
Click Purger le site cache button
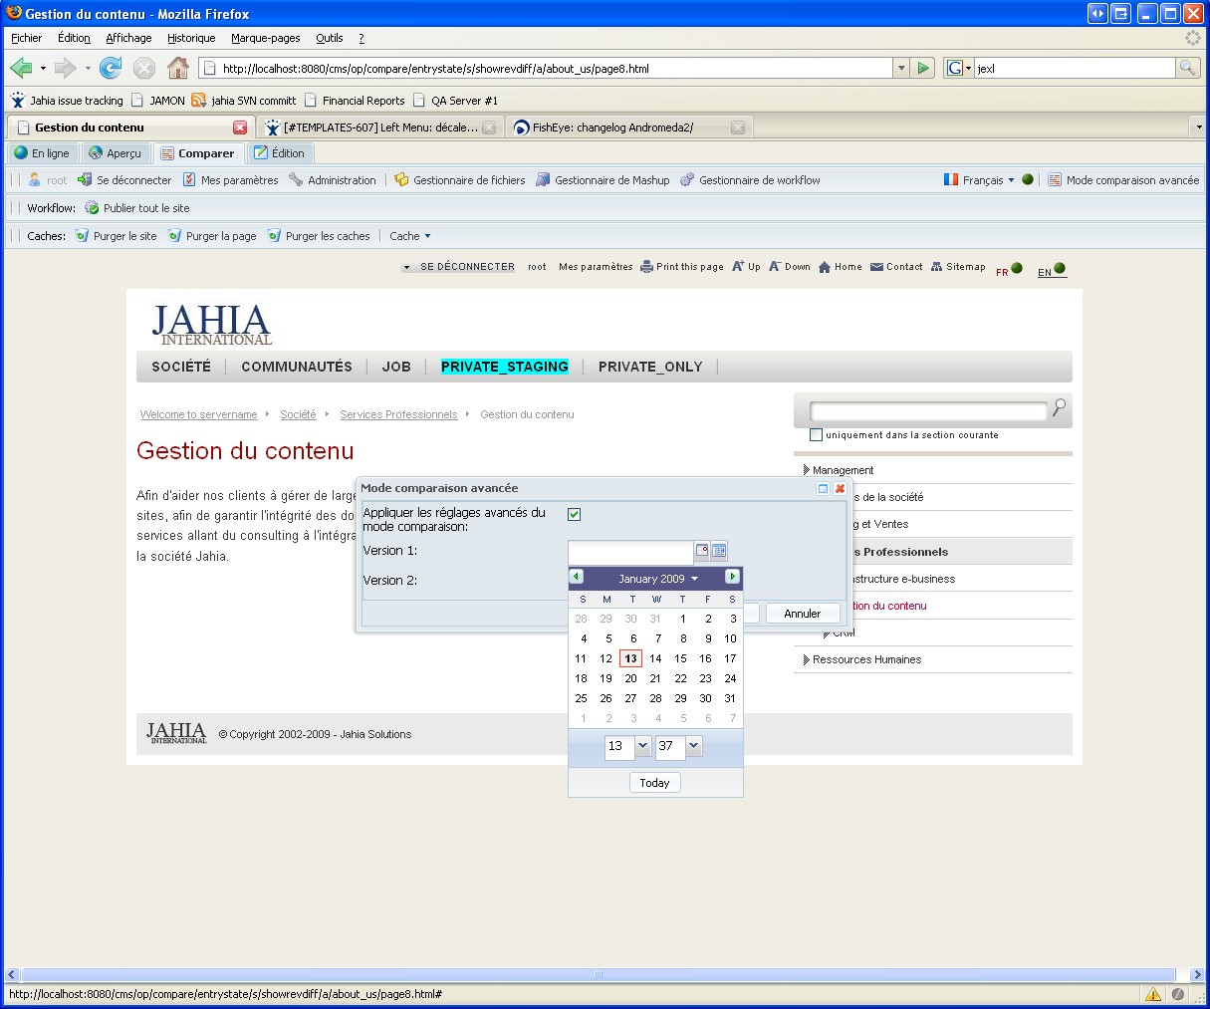tap(116, 236)
